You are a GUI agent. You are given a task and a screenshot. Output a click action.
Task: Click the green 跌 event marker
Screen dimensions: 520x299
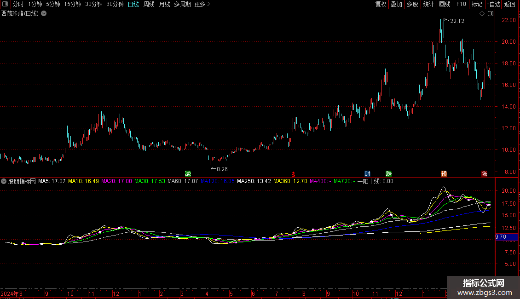389,174
